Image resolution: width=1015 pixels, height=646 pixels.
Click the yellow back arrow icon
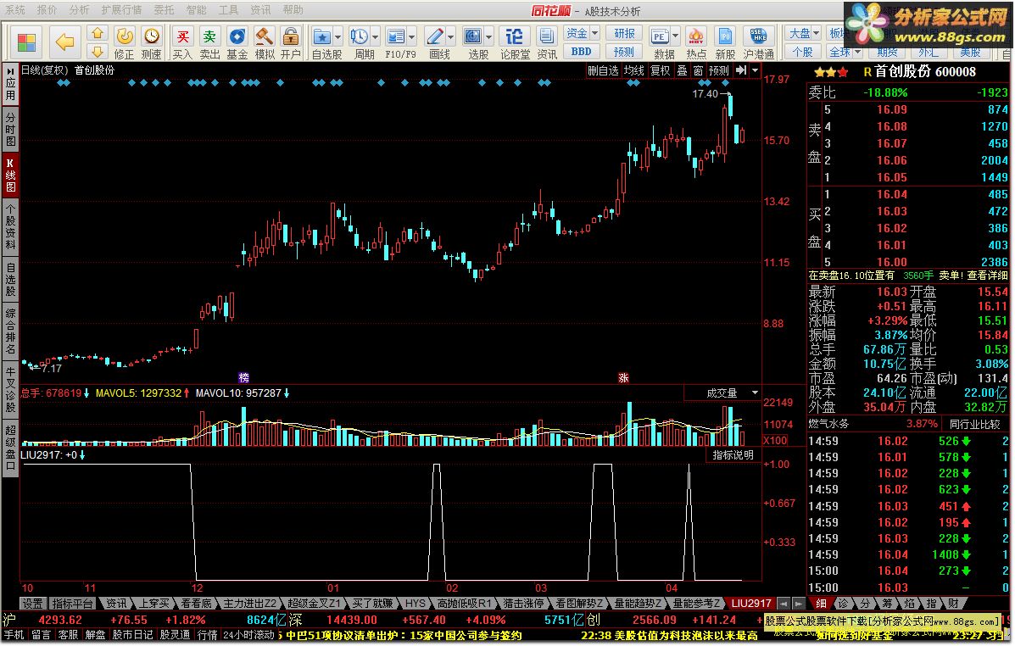click(x=64, y=42)
